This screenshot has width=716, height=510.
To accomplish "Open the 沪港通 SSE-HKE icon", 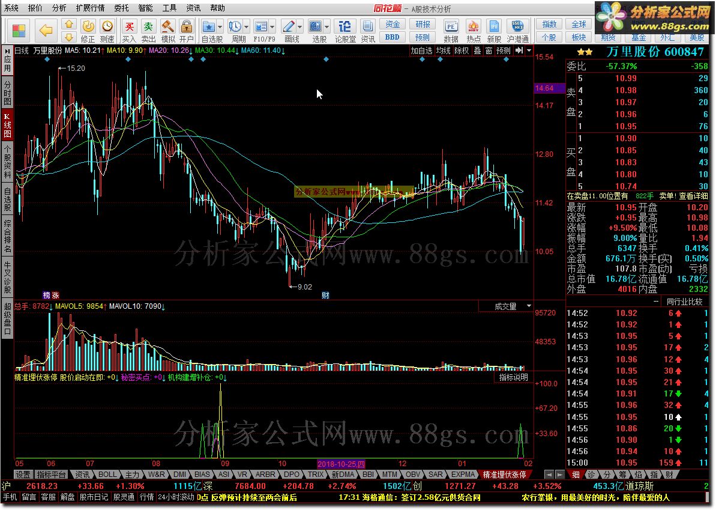I will click(518, 31).
